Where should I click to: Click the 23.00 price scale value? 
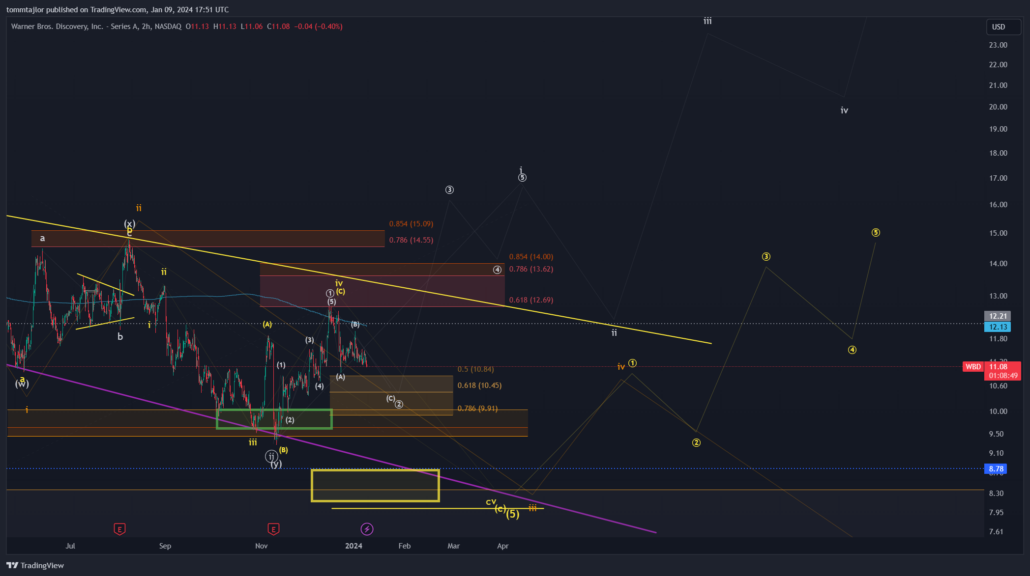pos(998,45)
